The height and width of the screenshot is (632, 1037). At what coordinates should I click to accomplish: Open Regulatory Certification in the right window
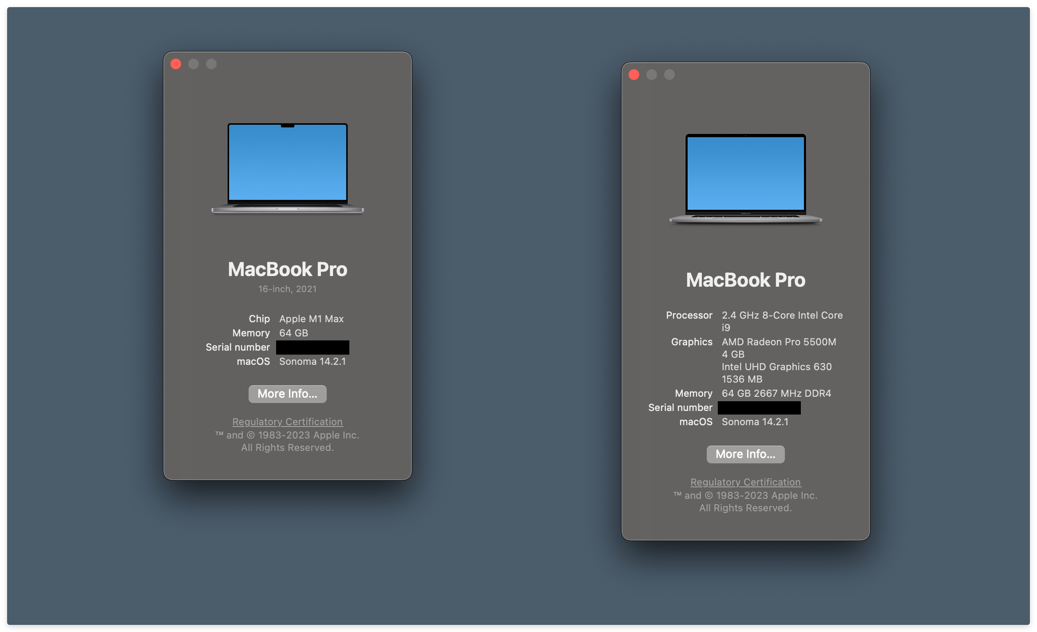[x=745, y=482]
